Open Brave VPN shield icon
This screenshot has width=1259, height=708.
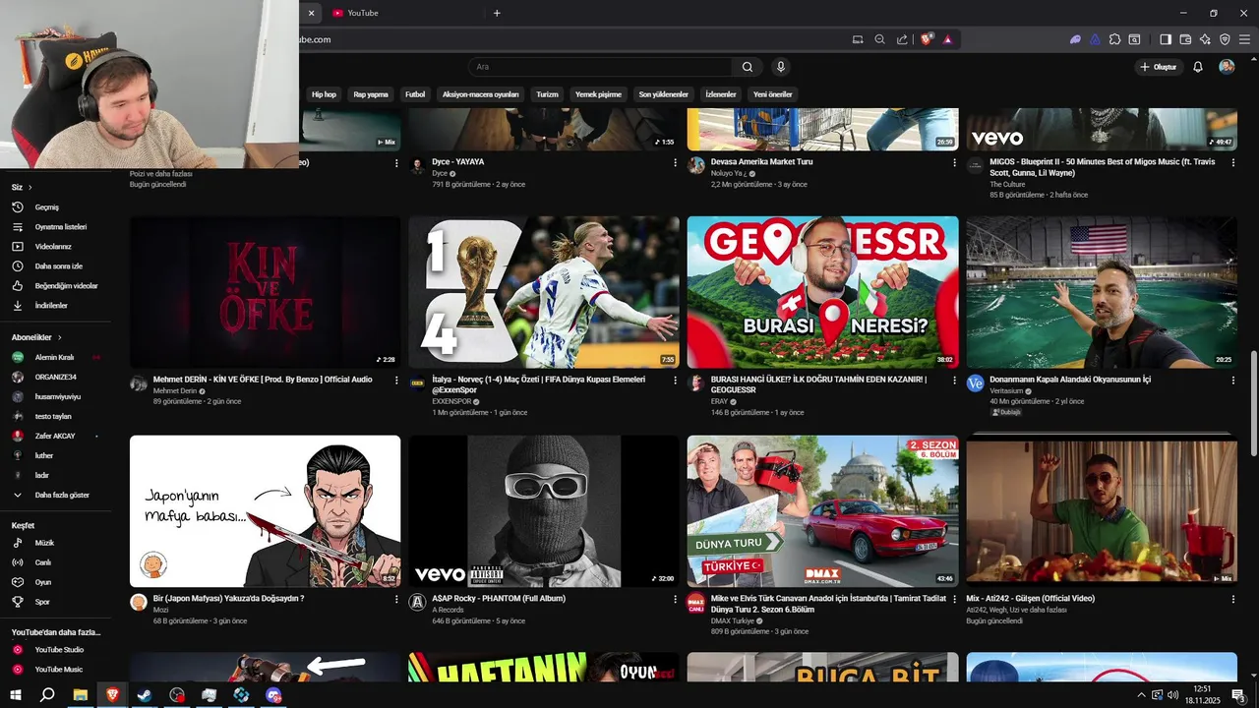[x=1225, y=39]
